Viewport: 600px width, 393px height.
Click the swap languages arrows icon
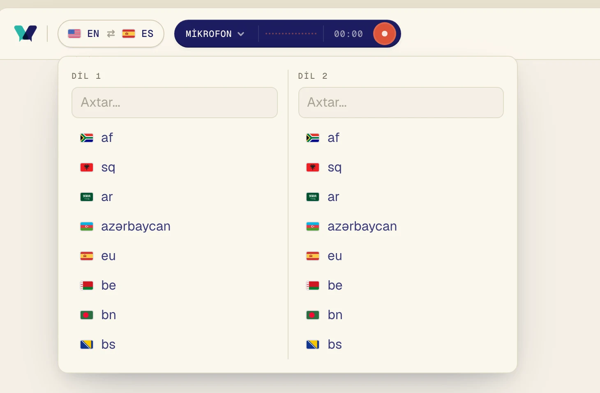pyautogui.click(x=111, y=34)
